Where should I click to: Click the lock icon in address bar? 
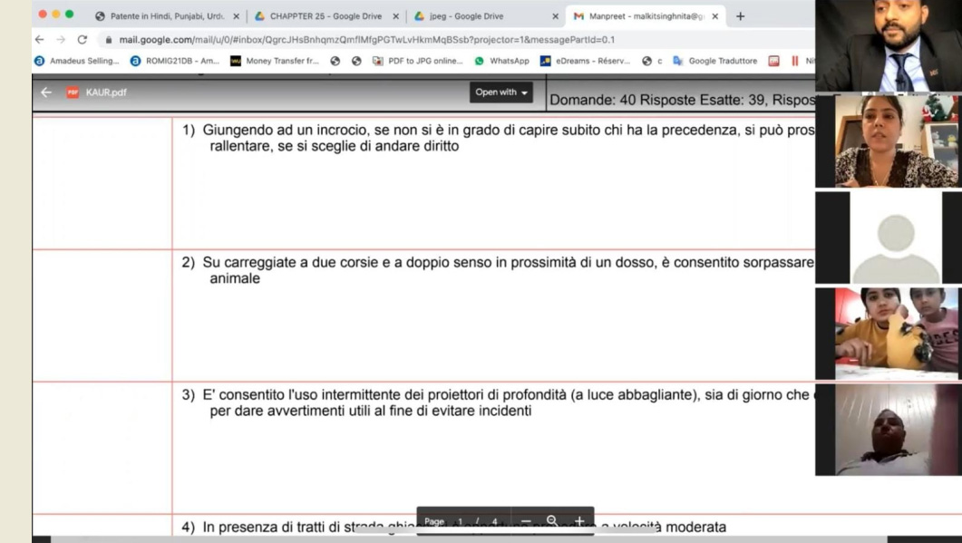[109, 40]
